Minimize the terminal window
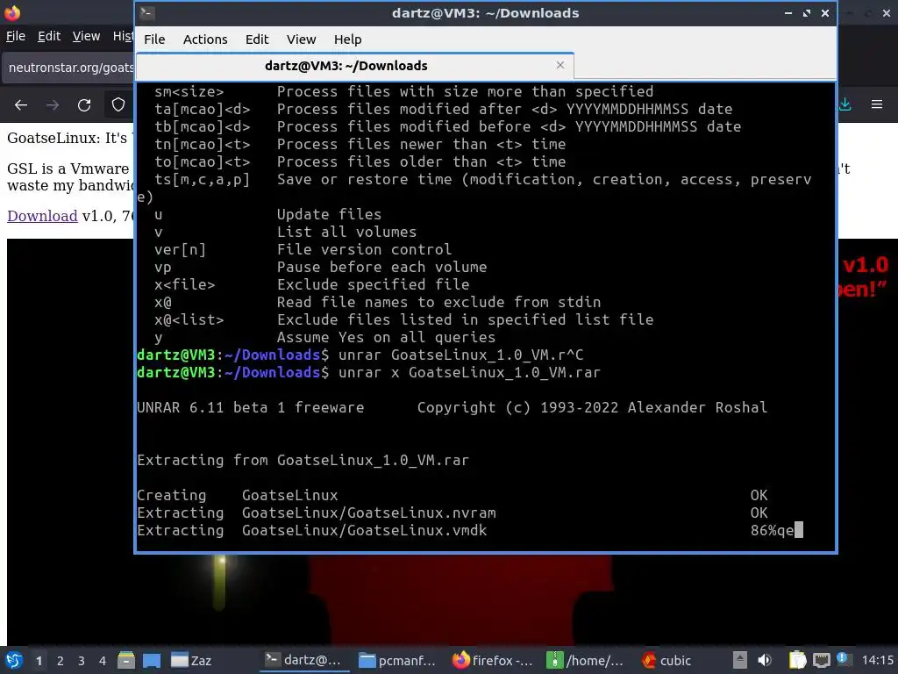 pyautogui.click(x=788, y=12)
